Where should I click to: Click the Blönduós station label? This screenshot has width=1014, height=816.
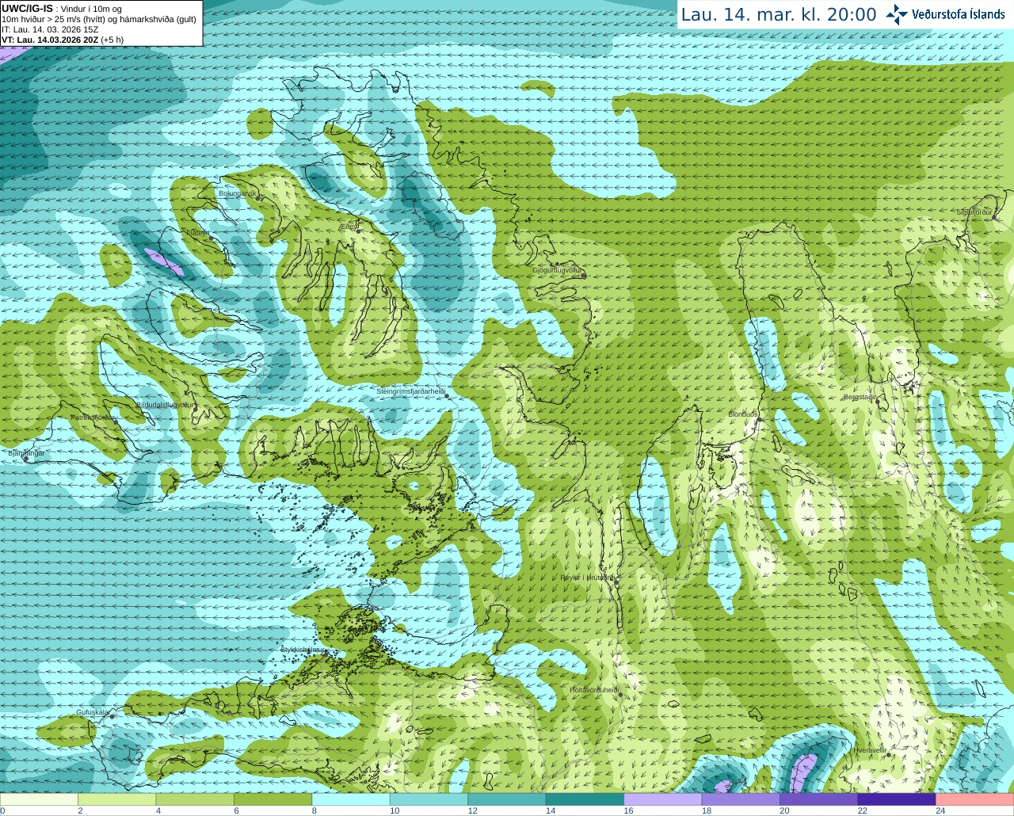[x=743, y=414]
